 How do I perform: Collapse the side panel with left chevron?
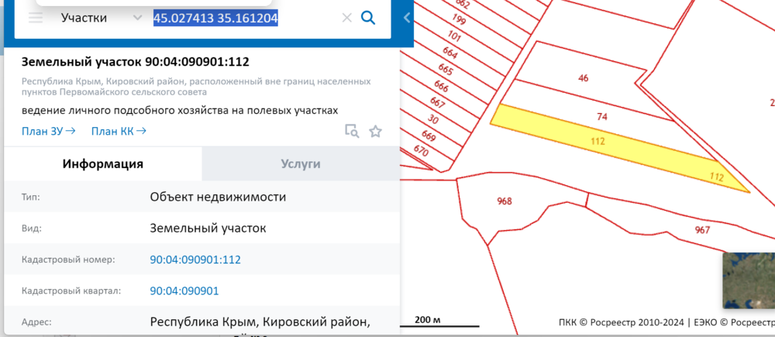pyautogui.click(x=407, y=18)
